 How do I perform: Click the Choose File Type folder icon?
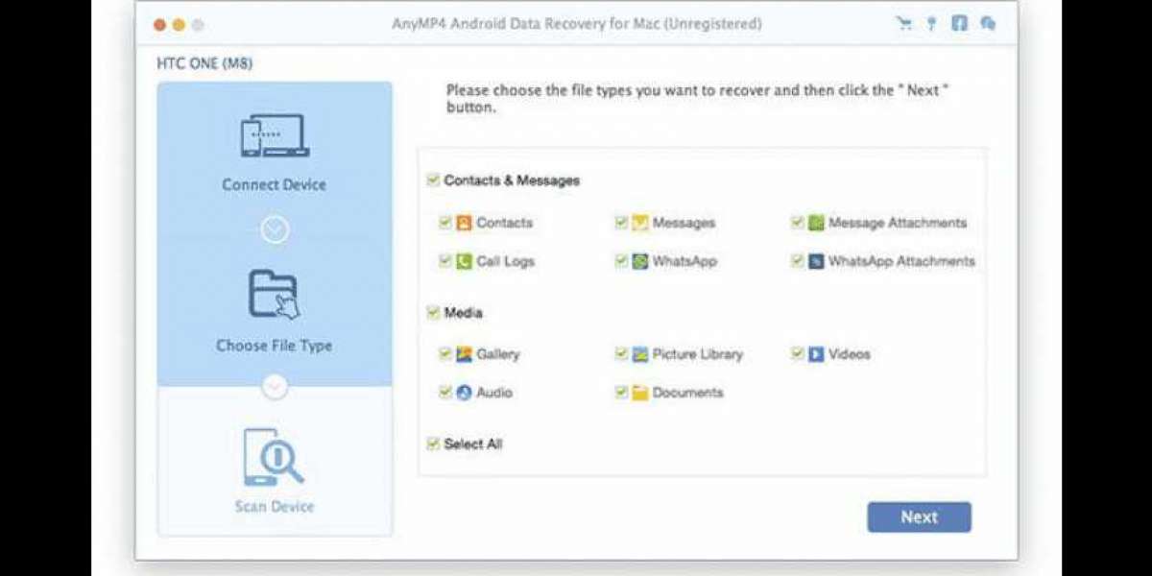(274, 295)
